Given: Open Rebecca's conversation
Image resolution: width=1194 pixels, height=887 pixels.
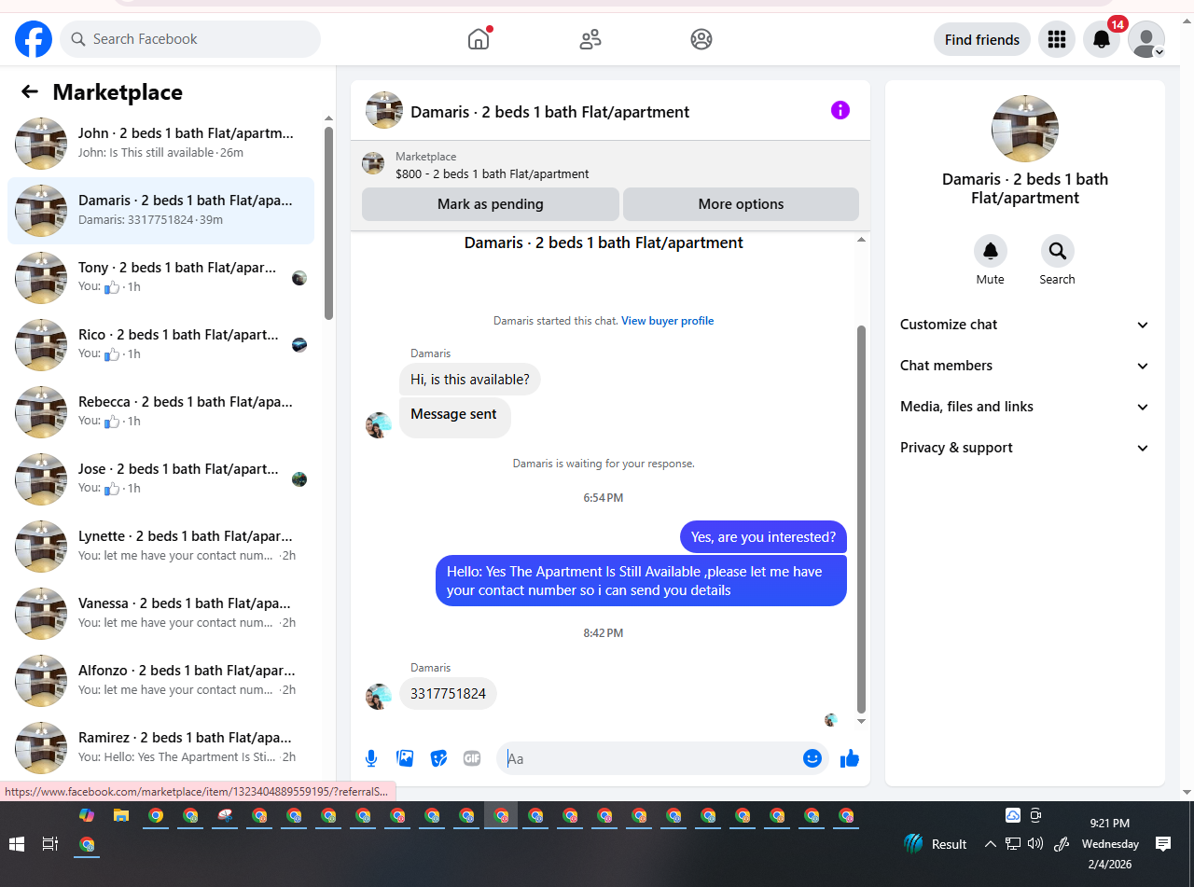Looking at the screenshot, I should (x=160, y=412).
